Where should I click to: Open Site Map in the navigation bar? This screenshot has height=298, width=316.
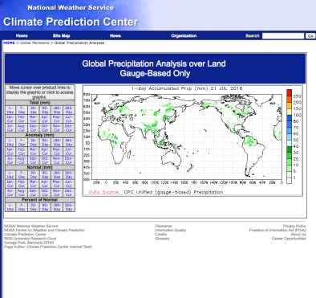61,35
